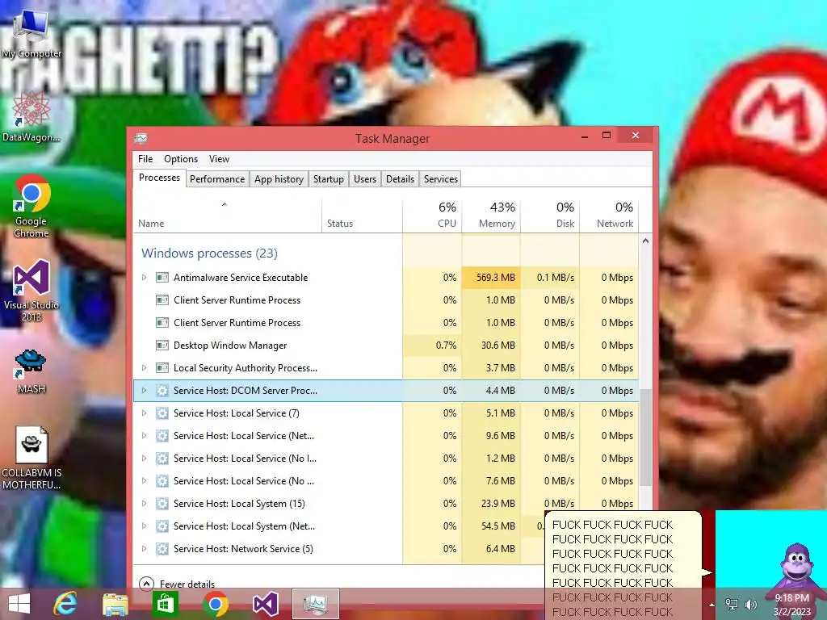Sort by the Status column header
This screenshot has height=620, width=827.
(x=362, y=216)
